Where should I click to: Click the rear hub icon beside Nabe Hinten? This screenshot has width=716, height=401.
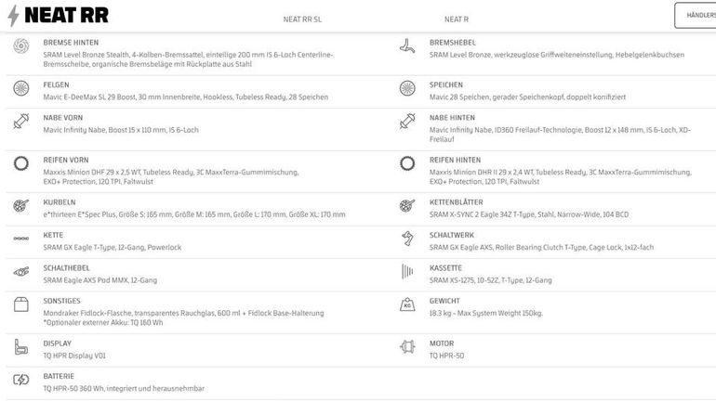tap(407, 122)
